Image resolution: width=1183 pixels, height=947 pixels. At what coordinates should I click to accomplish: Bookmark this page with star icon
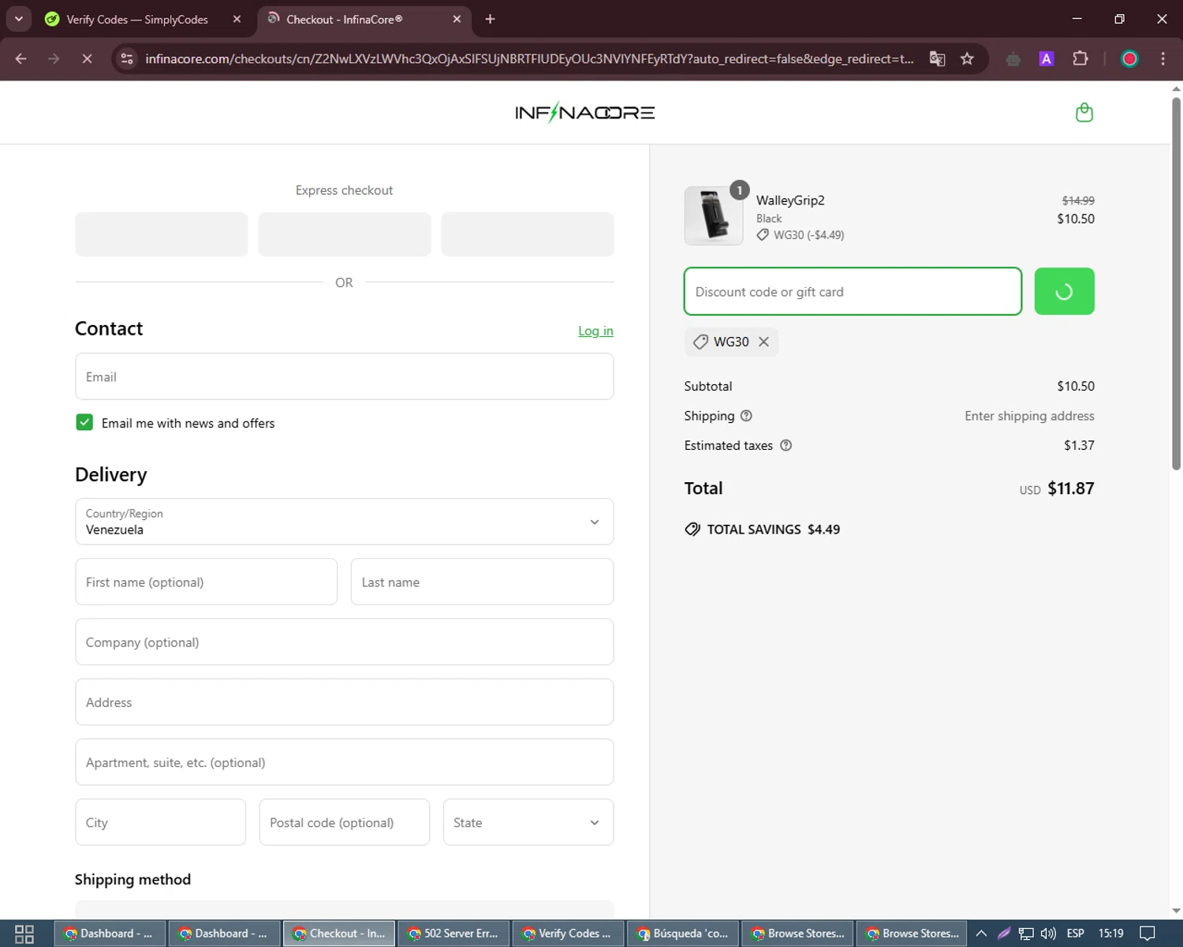pos(967,59)
